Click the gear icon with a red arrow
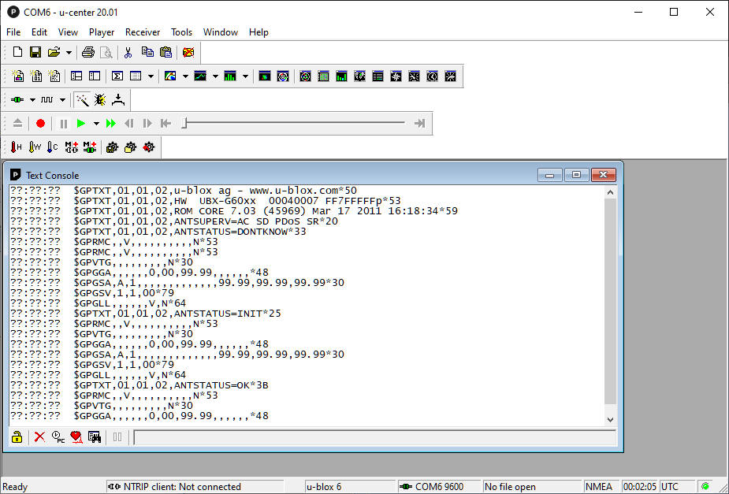The height and width of the screenshot is (494, 729). click(149, 147)
